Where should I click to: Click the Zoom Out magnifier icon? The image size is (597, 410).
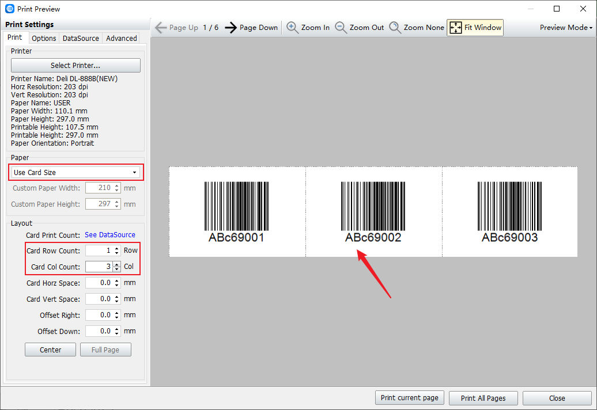click(x=341, y=28)
